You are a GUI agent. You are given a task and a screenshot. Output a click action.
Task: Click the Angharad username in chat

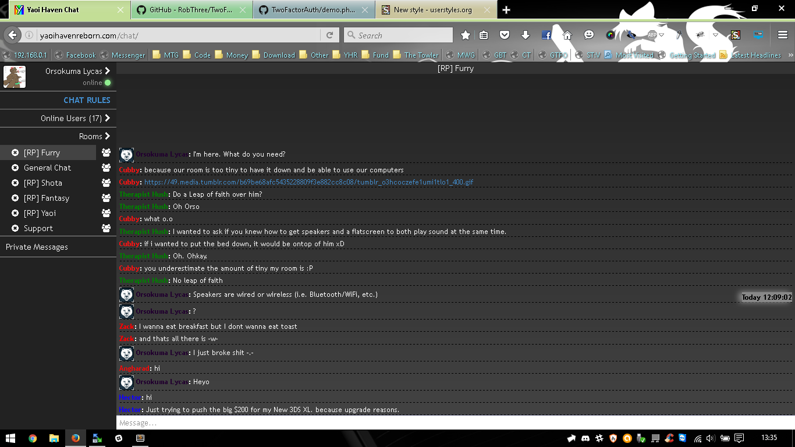click(134, 368)
